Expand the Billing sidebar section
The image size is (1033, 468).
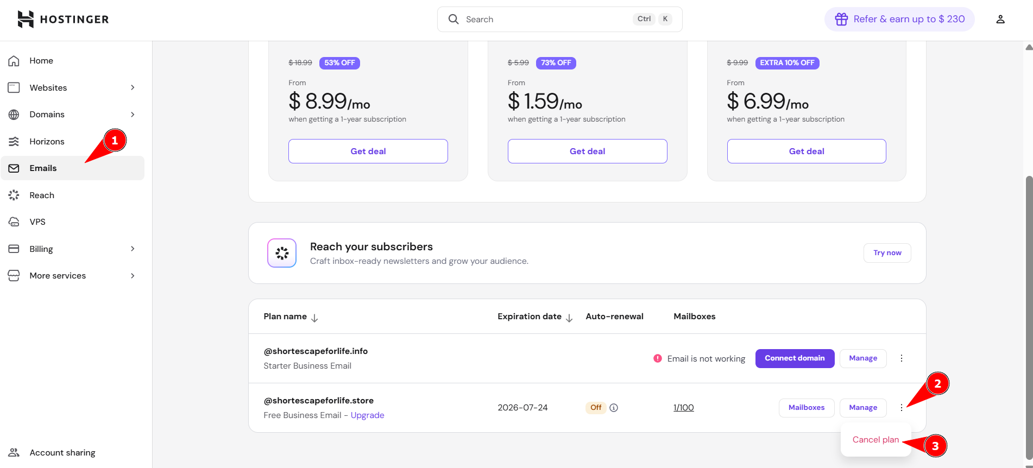point(132,249)
